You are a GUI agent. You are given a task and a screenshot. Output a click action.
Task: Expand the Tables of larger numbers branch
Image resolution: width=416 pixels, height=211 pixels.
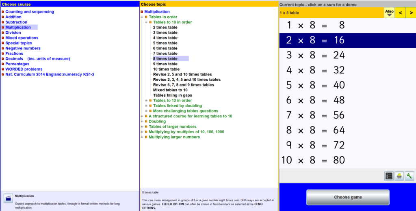click(x=142, y=127)
